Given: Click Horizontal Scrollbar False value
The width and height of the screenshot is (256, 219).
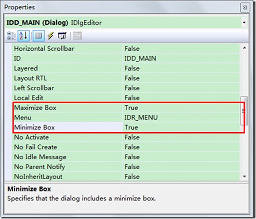Looking at the screenshot, I should pos(181,48).
